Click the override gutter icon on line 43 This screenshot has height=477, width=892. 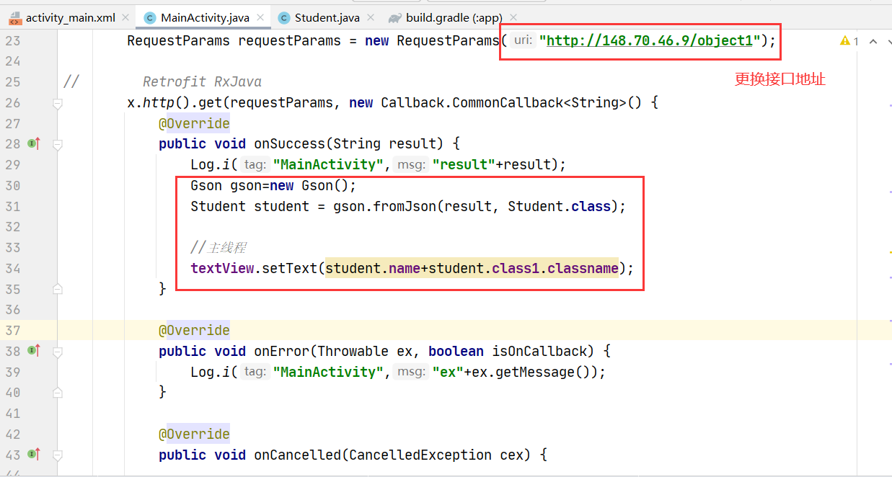[34, 455]
